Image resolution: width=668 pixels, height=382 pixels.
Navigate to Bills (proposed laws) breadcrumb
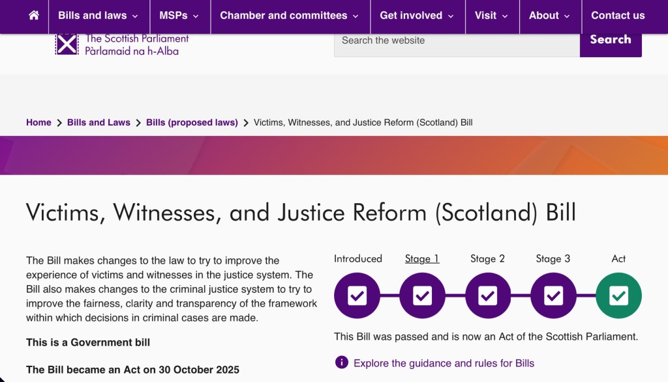192,122
